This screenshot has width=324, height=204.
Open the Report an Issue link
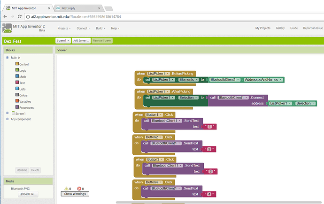point(313,28)
